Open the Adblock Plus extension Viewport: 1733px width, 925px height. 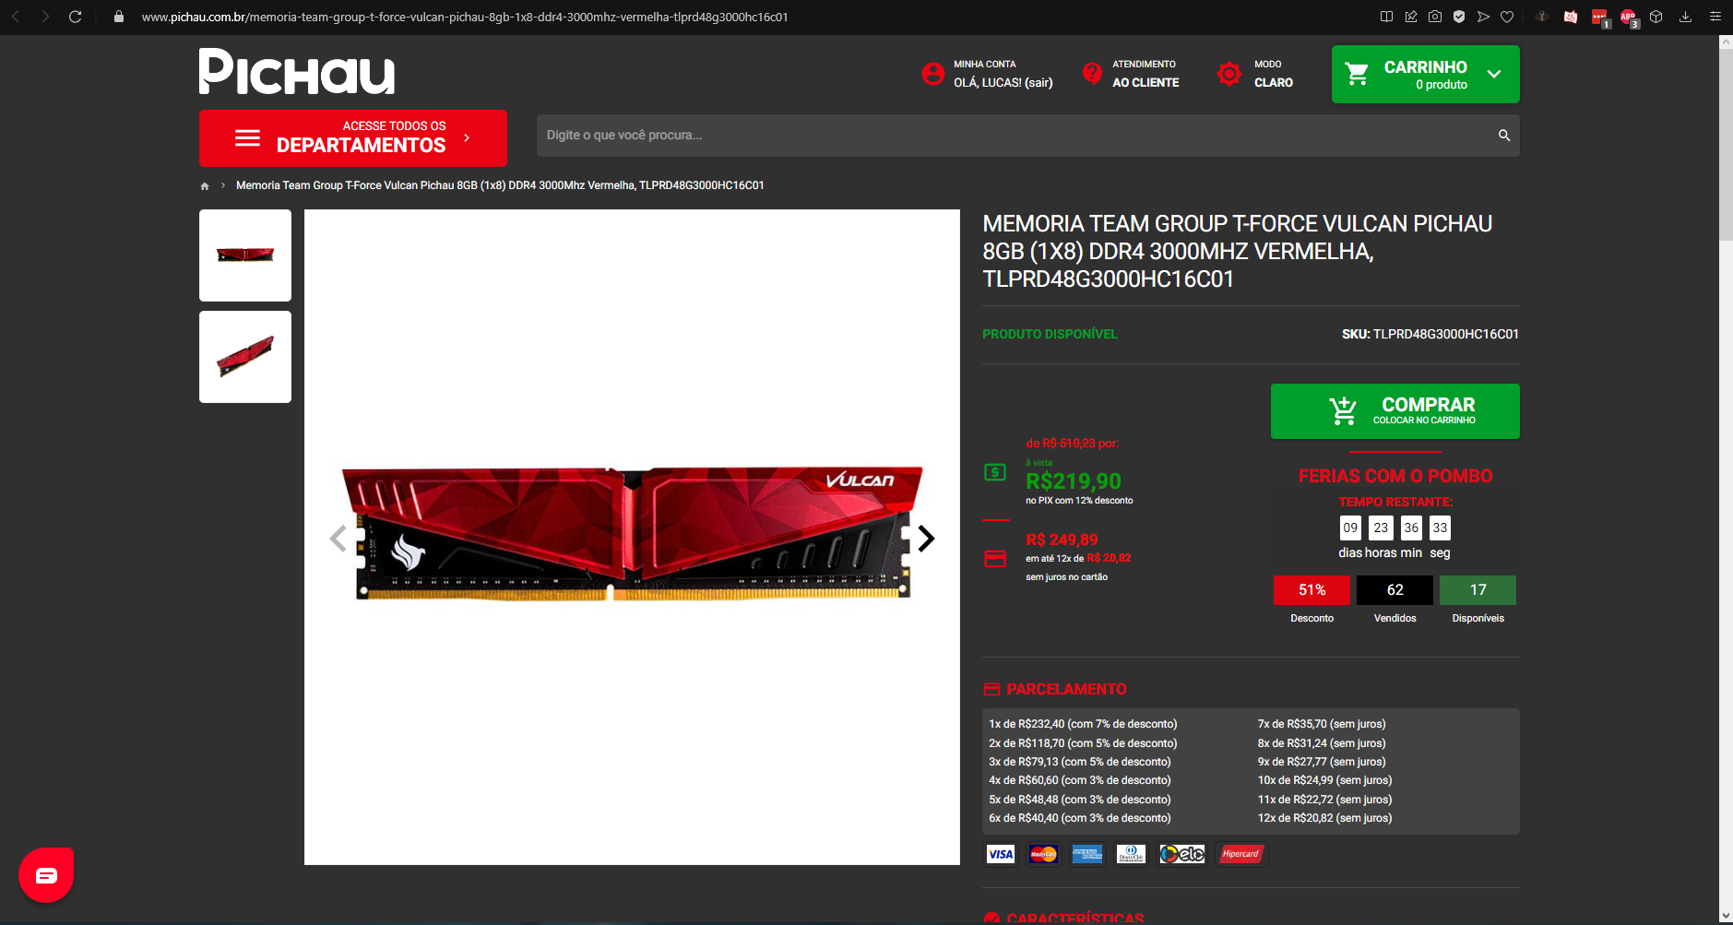pyautogui.click(x=1629, y=17)
